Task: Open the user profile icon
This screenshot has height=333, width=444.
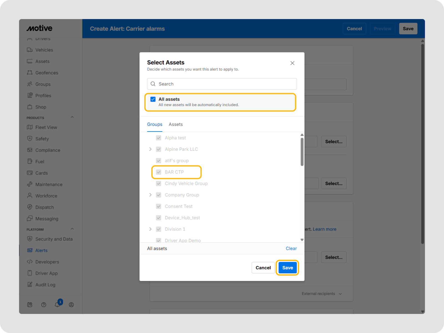Action: click(x=71, y=305)
